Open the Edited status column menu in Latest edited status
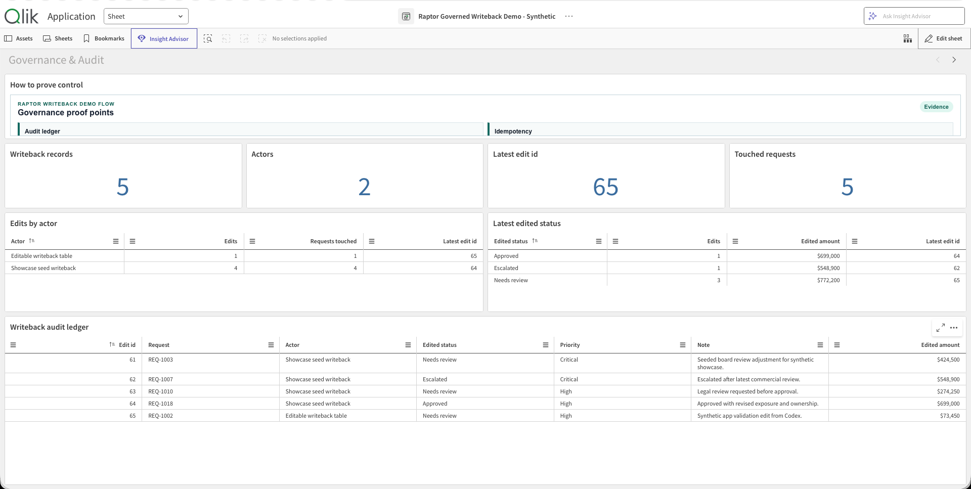 coord(599,241)
